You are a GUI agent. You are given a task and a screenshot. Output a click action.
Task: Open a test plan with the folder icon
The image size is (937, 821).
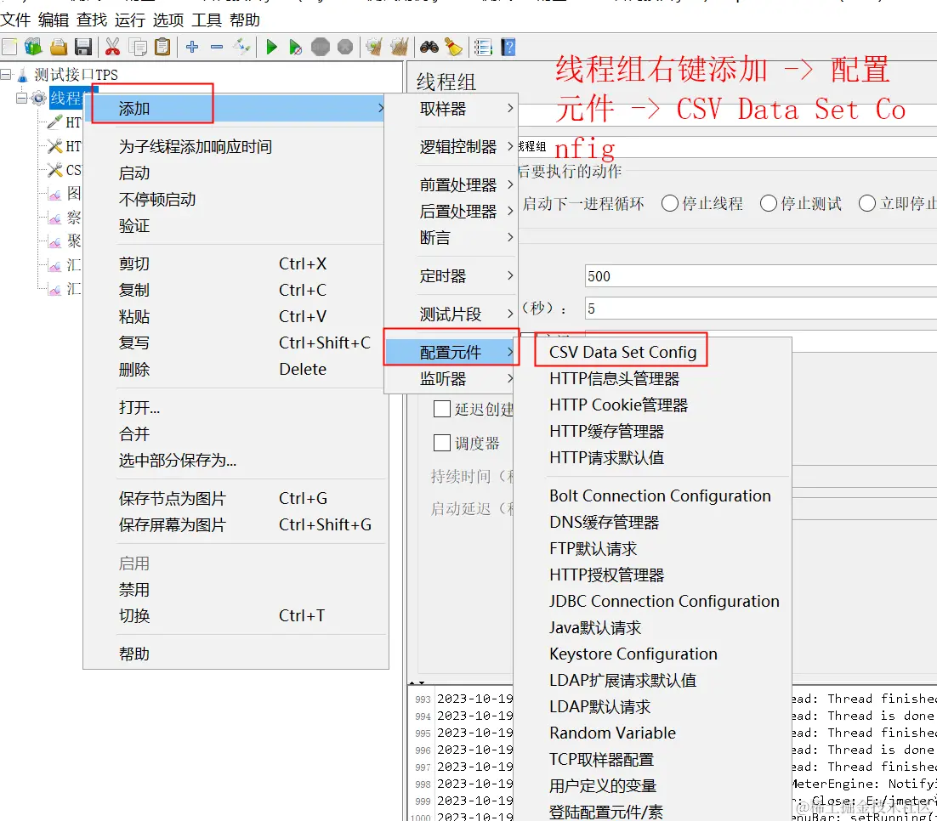click(x=56, y=48)
